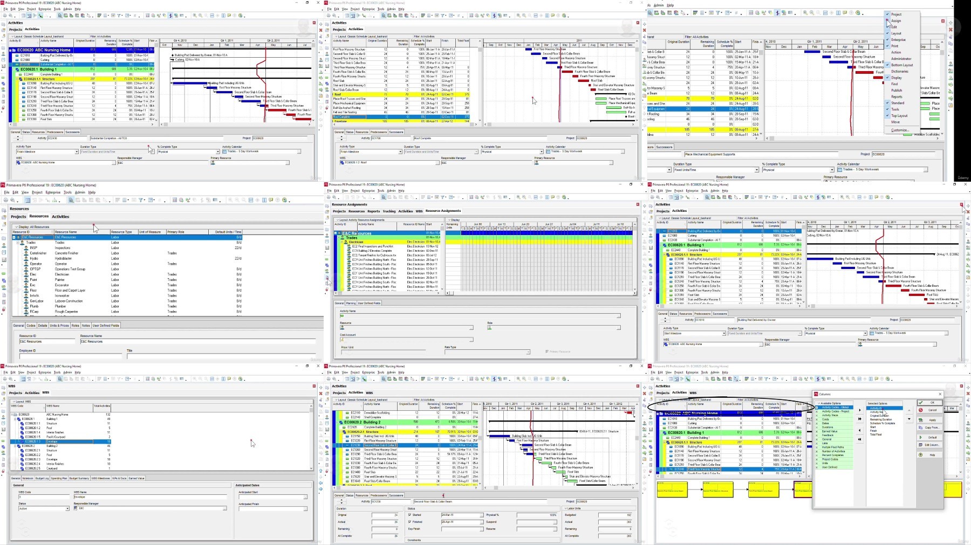This screenshot has height=545, width=971.
Task: Choose Customize... in the toolbar context menu
Action: pyautogui.click(x=900, y=130)
